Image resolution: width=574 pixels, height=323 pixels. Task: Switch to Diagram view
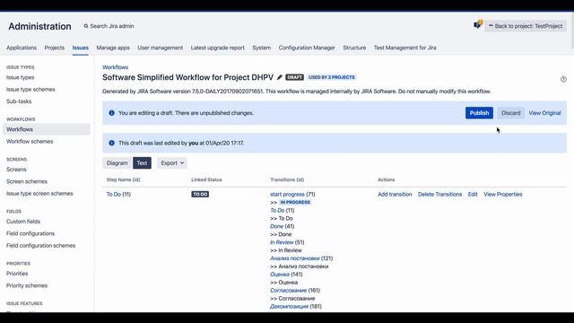(117, 163)
